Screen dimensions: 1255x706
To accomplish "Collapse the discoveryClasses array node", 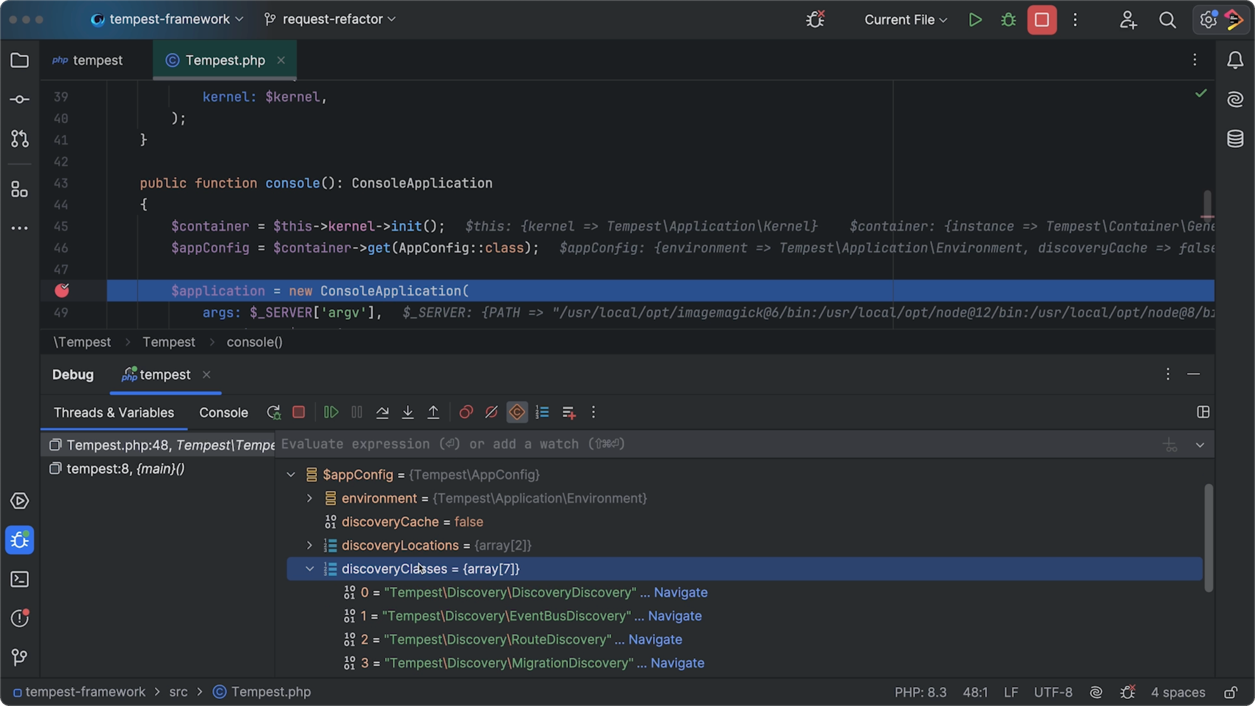I will (309, 569).
